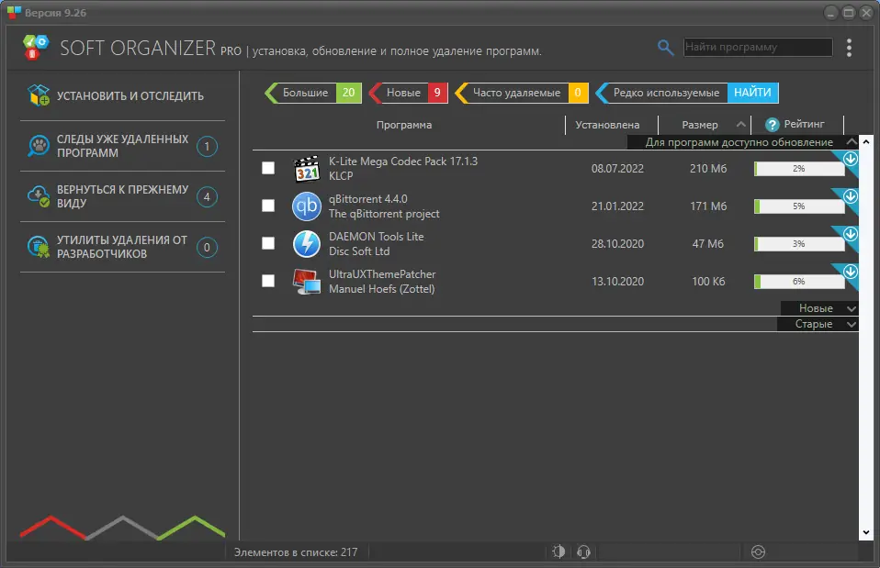Expand the 'Старые' group
Viewport: 880px width, 568px height.
click(852, 324)
